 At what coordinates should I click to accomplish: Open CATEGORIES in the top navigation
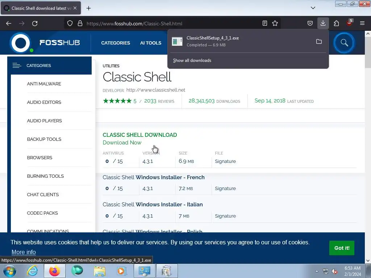point(116,43)
